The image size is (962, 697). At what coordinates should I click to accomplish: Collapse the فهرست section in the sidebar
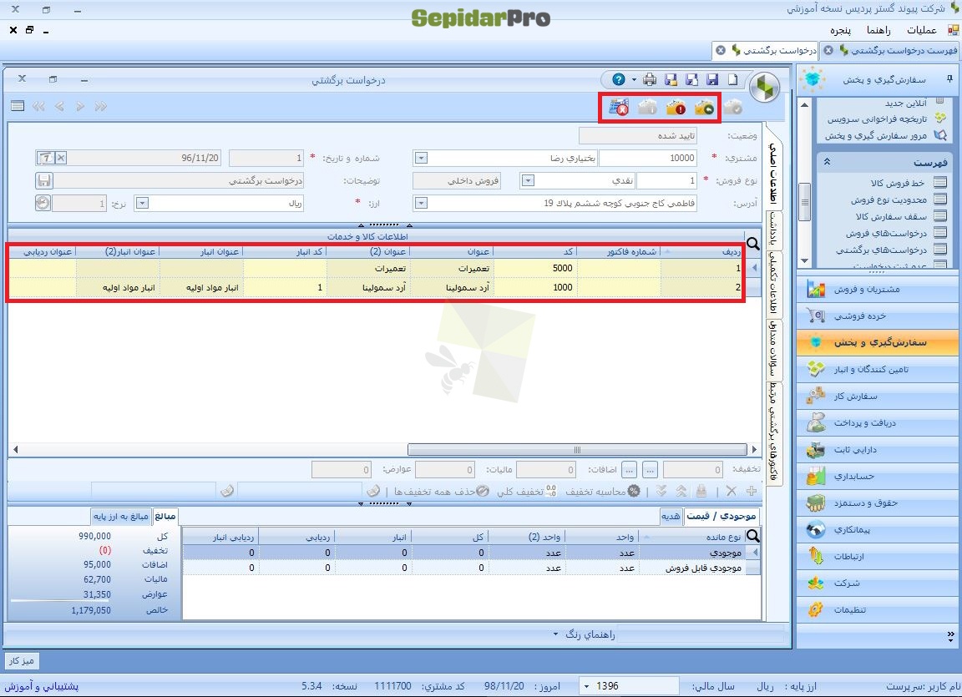click(x=827, y=162)
